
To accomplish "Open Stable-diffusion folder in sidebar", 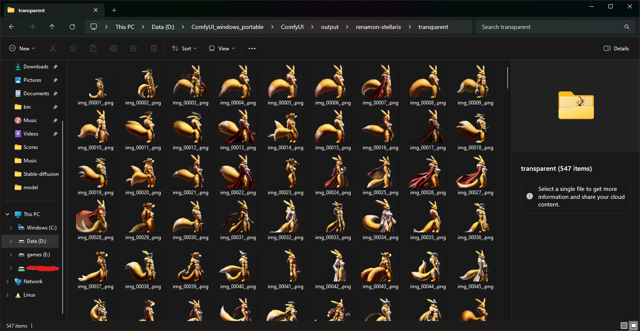I will pyautogui.click(x=41, y=174).
